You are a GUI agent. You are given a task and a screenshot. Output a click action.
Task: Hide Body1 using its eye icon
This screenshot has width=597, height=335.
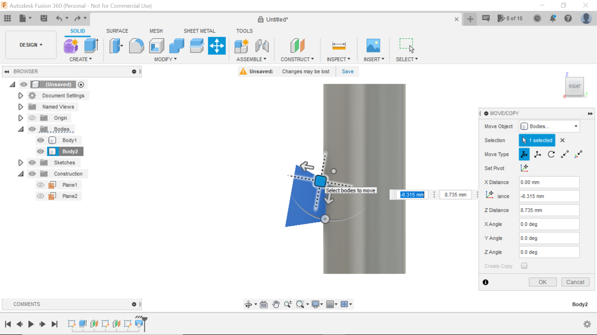coord(40,140)
